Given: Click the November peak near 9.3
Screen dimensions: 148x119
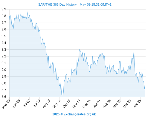Looking at the screenshot, I should 80,49.
